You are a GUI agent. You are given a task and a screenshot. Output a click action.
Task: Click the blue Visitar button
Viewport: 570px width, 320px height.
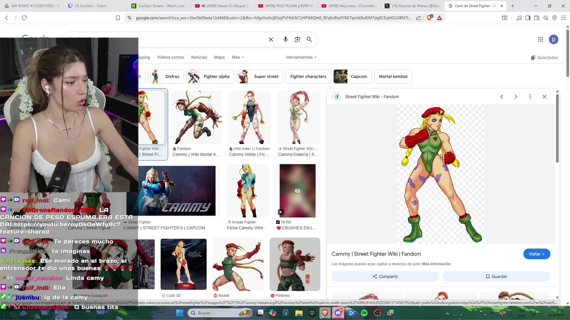click(537, 254)
